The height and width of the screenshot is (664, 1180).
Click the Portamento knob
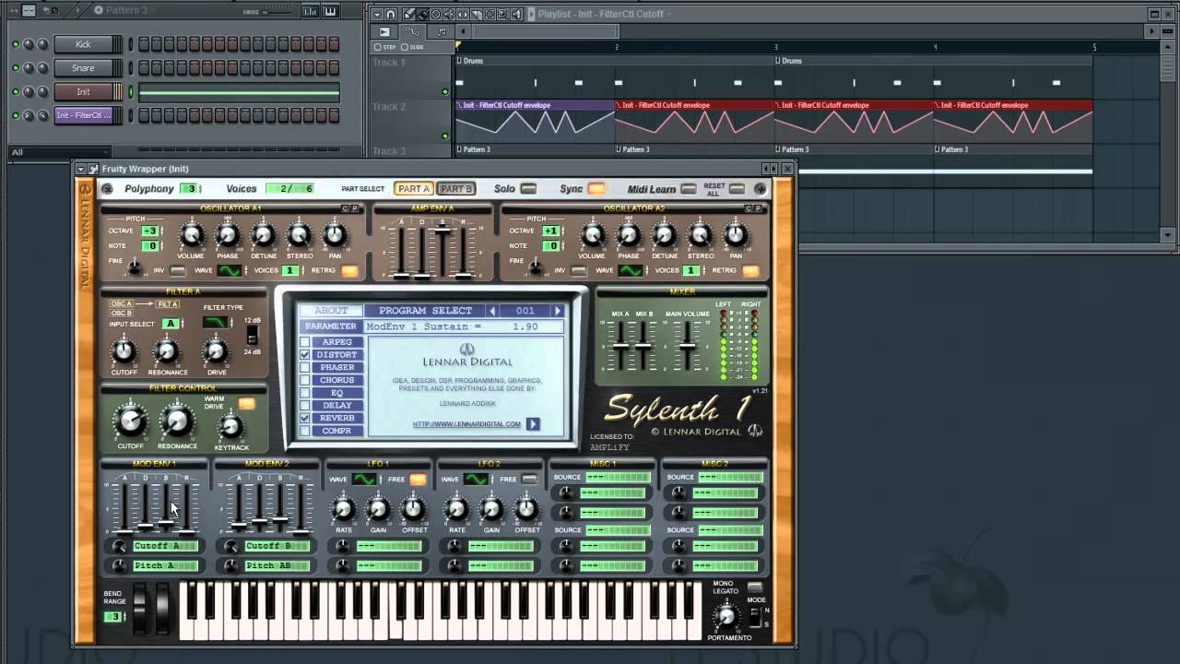726,617
